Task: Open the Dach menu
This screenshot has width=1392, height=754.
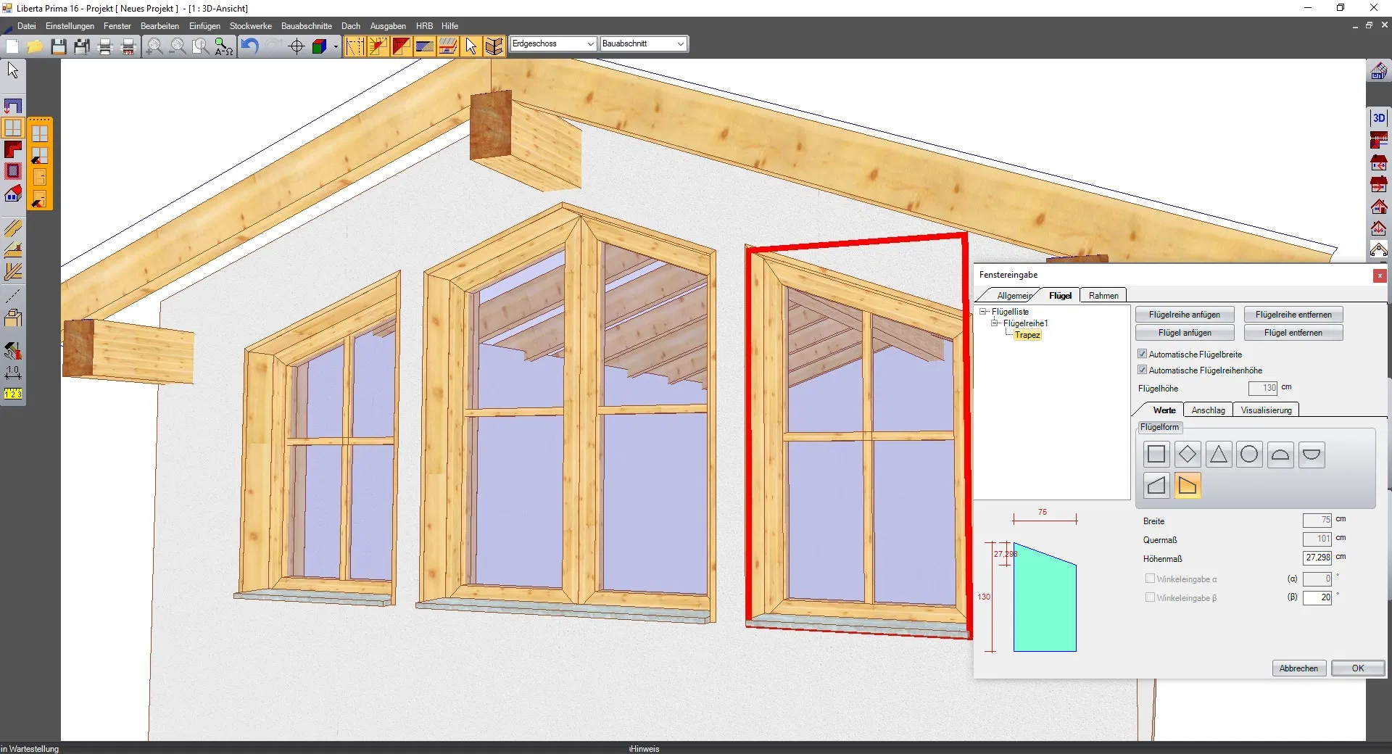Action: click(x=351, y=26)
